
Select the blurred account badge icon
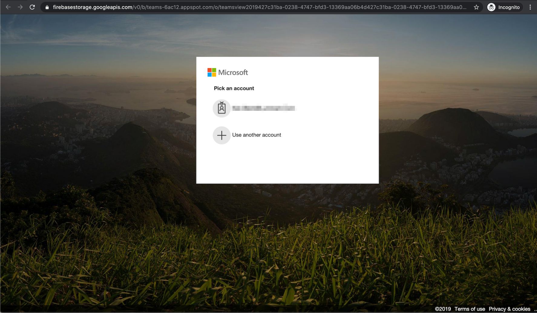pos(222,108)
